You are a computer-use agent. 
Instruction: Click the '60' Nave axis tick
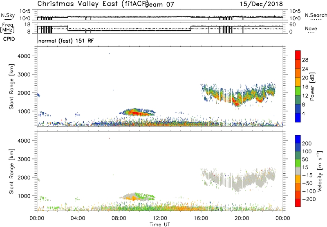point(293,25)
